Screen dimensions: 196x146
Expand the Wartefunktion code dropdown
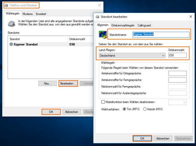[x=177, y=102]
